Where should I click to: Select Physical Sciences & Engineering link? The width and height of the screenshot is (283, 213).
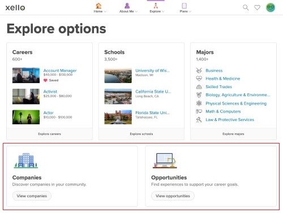236,103
